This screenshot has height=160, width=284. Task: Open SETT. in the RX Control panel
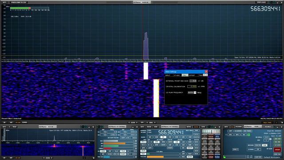tap(142, 127)
